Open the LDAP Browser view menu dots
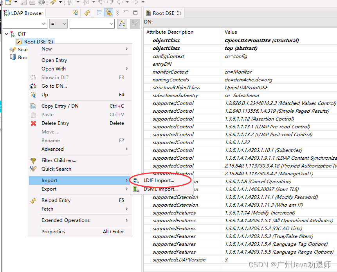 tap(118, 13)
